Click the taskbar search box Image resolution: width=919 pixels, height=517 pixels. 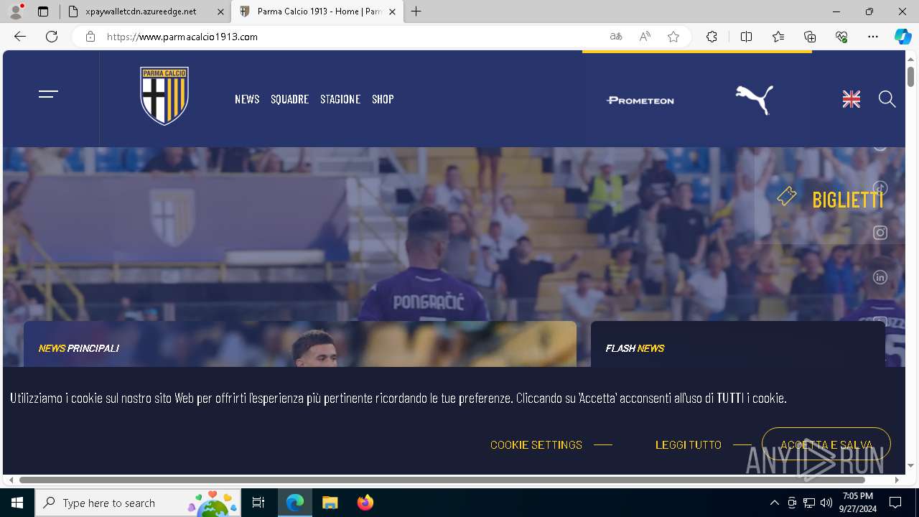137,503
